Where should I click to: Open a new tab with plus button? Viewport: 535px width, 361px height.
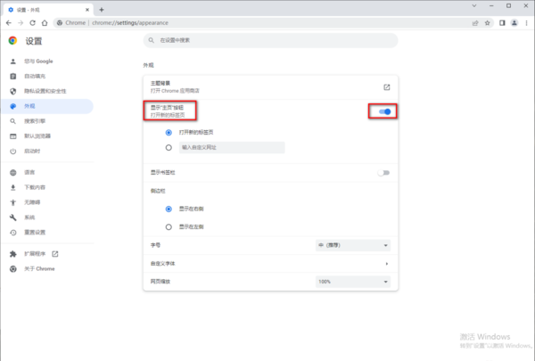tap(102, 10)
